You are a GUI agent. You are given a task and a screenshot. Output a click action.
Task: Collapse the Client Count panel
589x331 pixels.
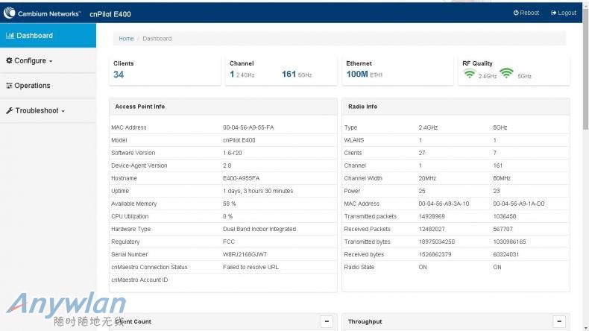tap(326, 321)
